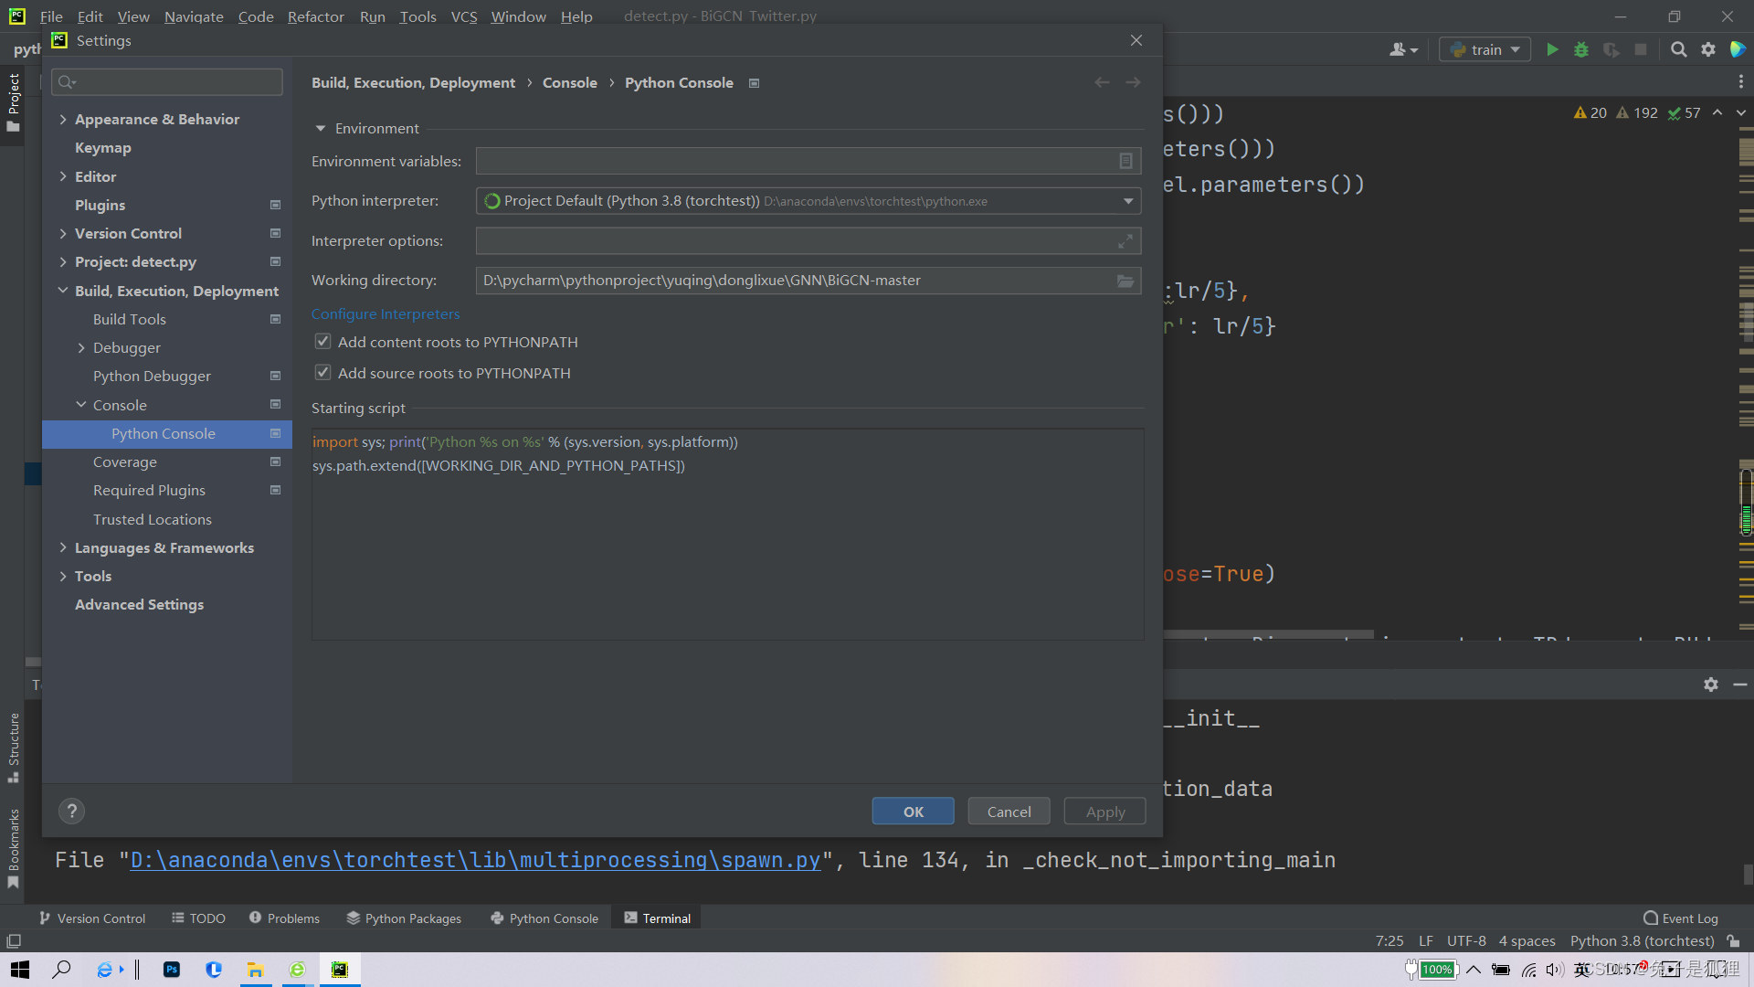This screenshot has height=987, width=1754.
Task: Open the Event Log
Action: pos(1681,918)
